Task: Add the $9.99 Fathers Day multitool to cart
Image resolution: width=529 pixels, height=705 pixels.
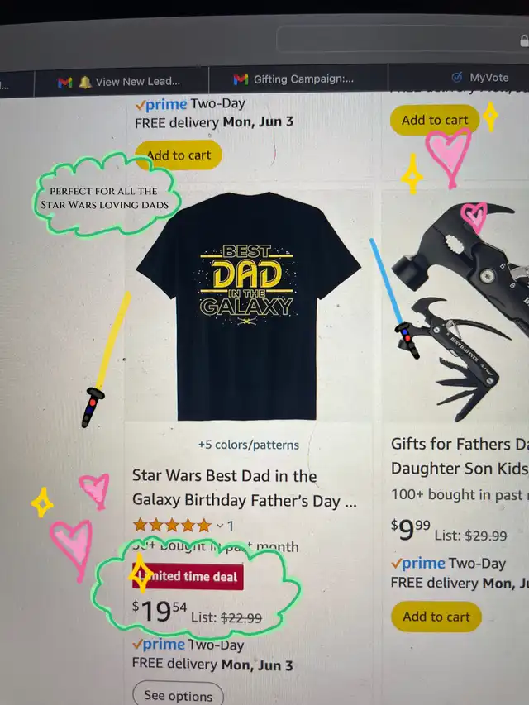Action: 436,617
